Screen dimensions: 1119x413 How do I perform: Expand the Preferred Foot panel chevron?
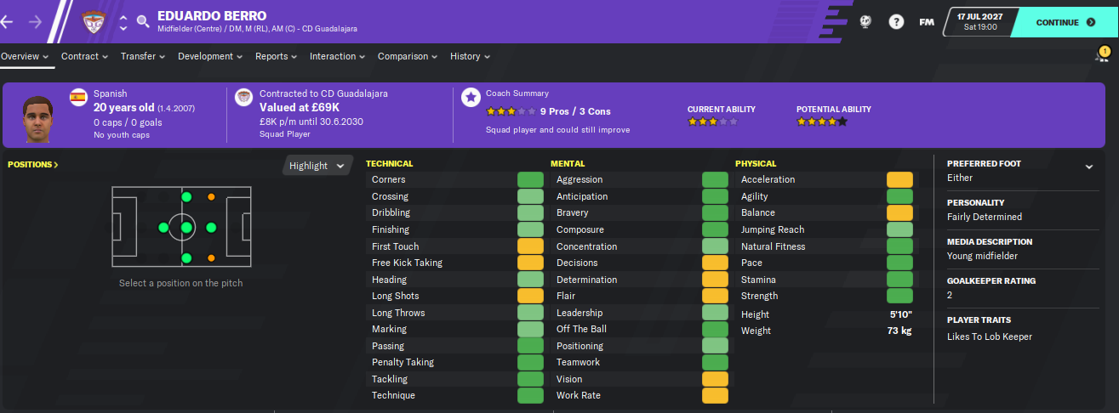[x=1089, y=167]
